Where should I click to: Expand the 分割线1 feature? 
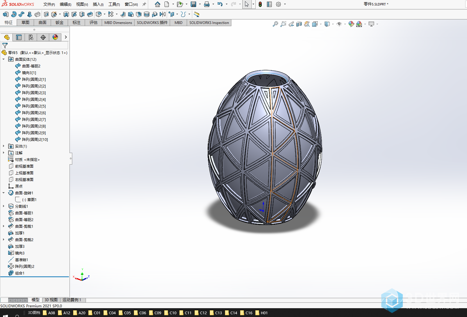pos(4,206)
